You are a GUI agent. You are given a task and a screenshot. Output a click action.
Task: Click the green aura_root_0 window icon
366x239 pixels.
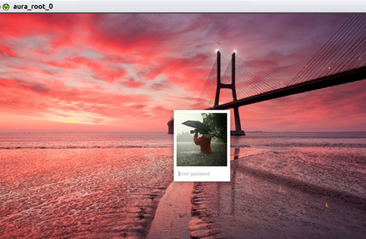pos(6,7)
